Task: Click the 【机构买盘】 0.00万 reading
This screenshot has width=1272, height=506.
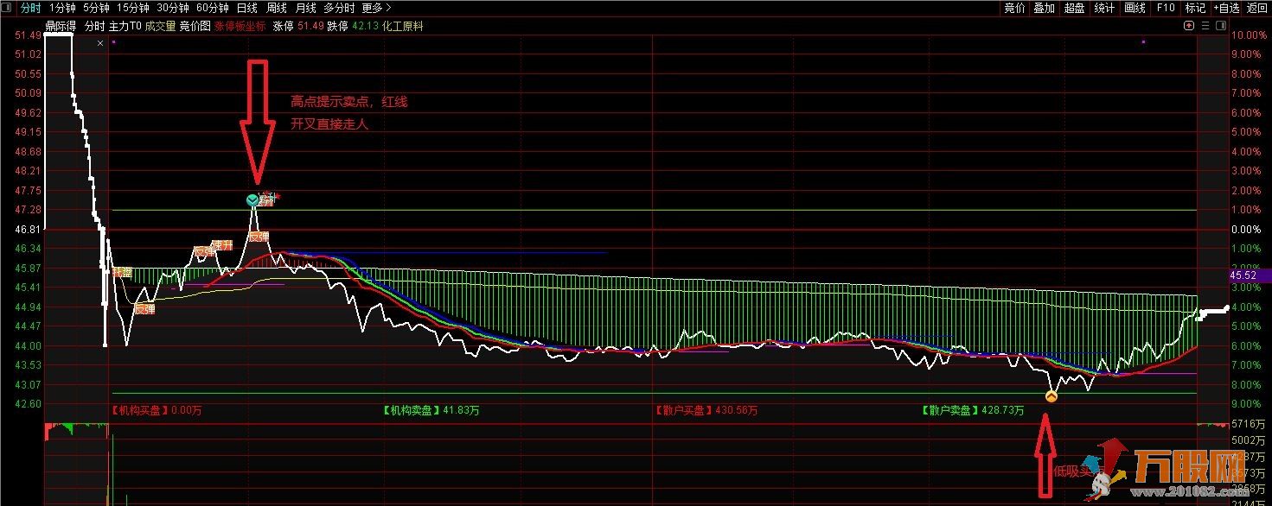Action: pyautogui.click(x=157, y=411)
